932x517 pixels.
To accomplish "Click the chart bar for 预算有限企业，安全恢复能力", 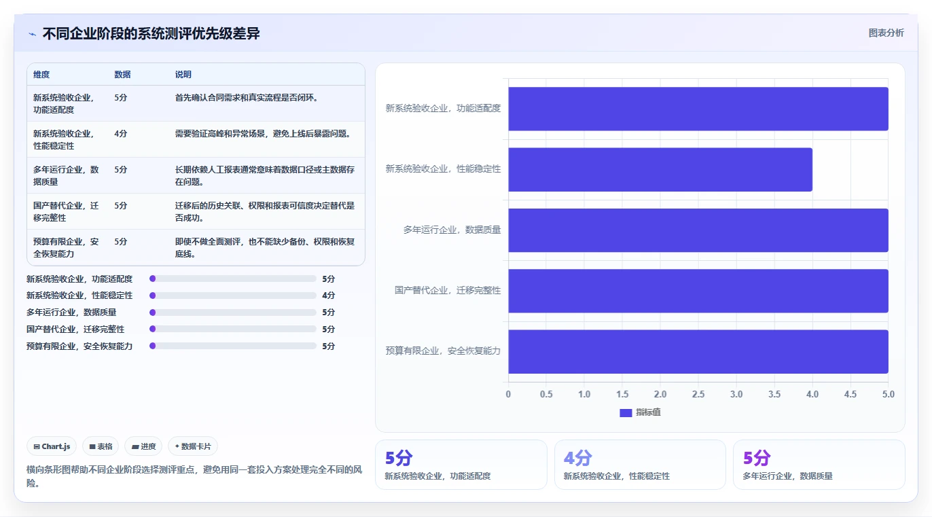I will [x=698, y=351].
